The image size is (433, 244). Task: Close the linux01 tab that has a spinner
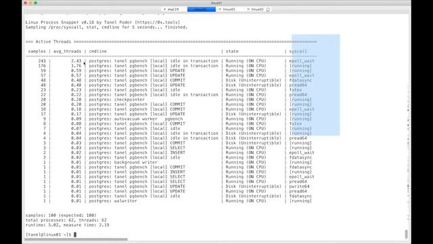(248, 9)
